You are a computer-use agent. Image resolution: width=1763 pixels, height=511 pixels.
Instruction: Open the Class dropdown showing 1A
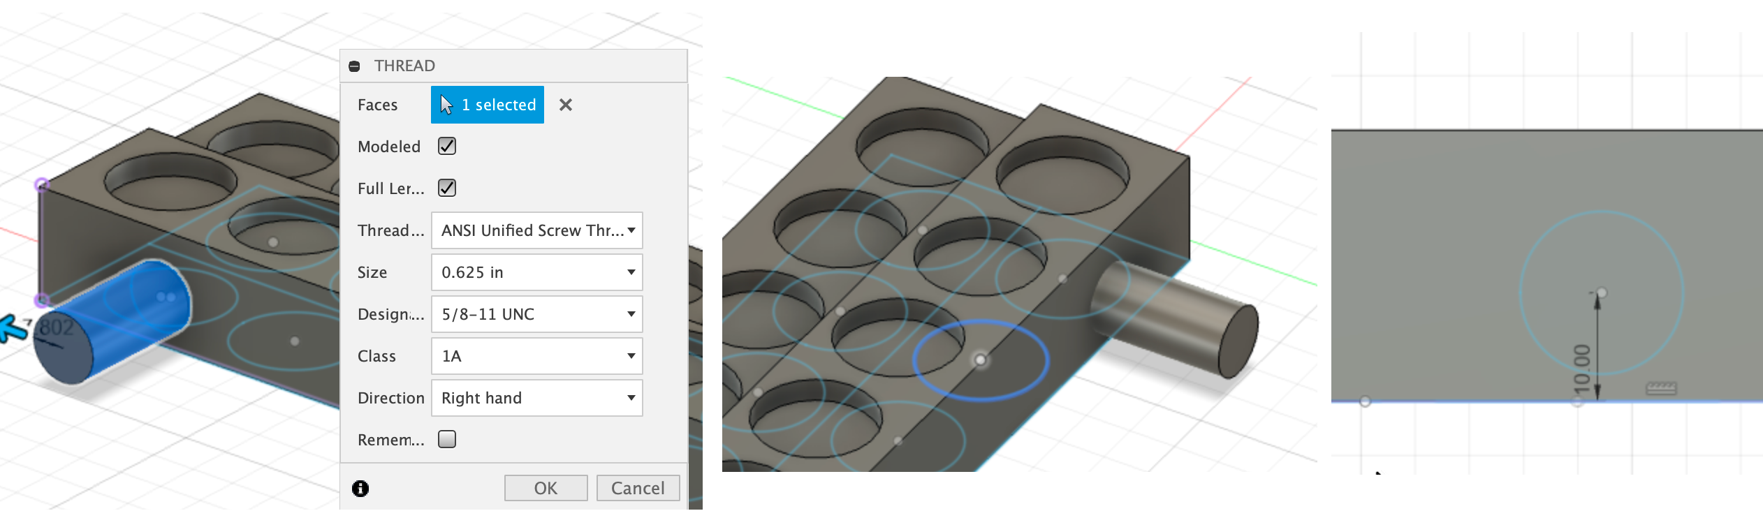pos(536,356)
